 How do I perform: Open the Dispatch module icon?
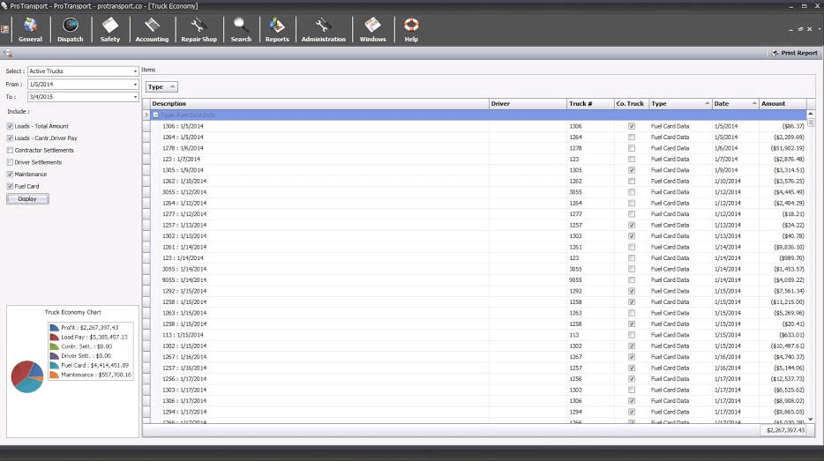point(71,29)
